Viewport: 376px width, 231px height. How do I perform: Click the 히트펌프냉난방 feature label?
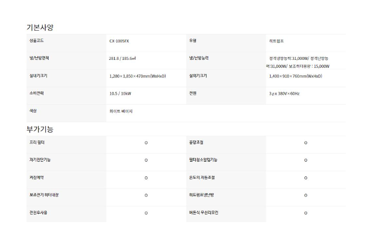tap(201, 195)
